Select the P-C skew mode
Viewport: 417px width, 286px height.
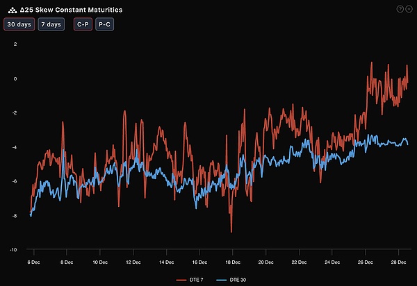105,24
